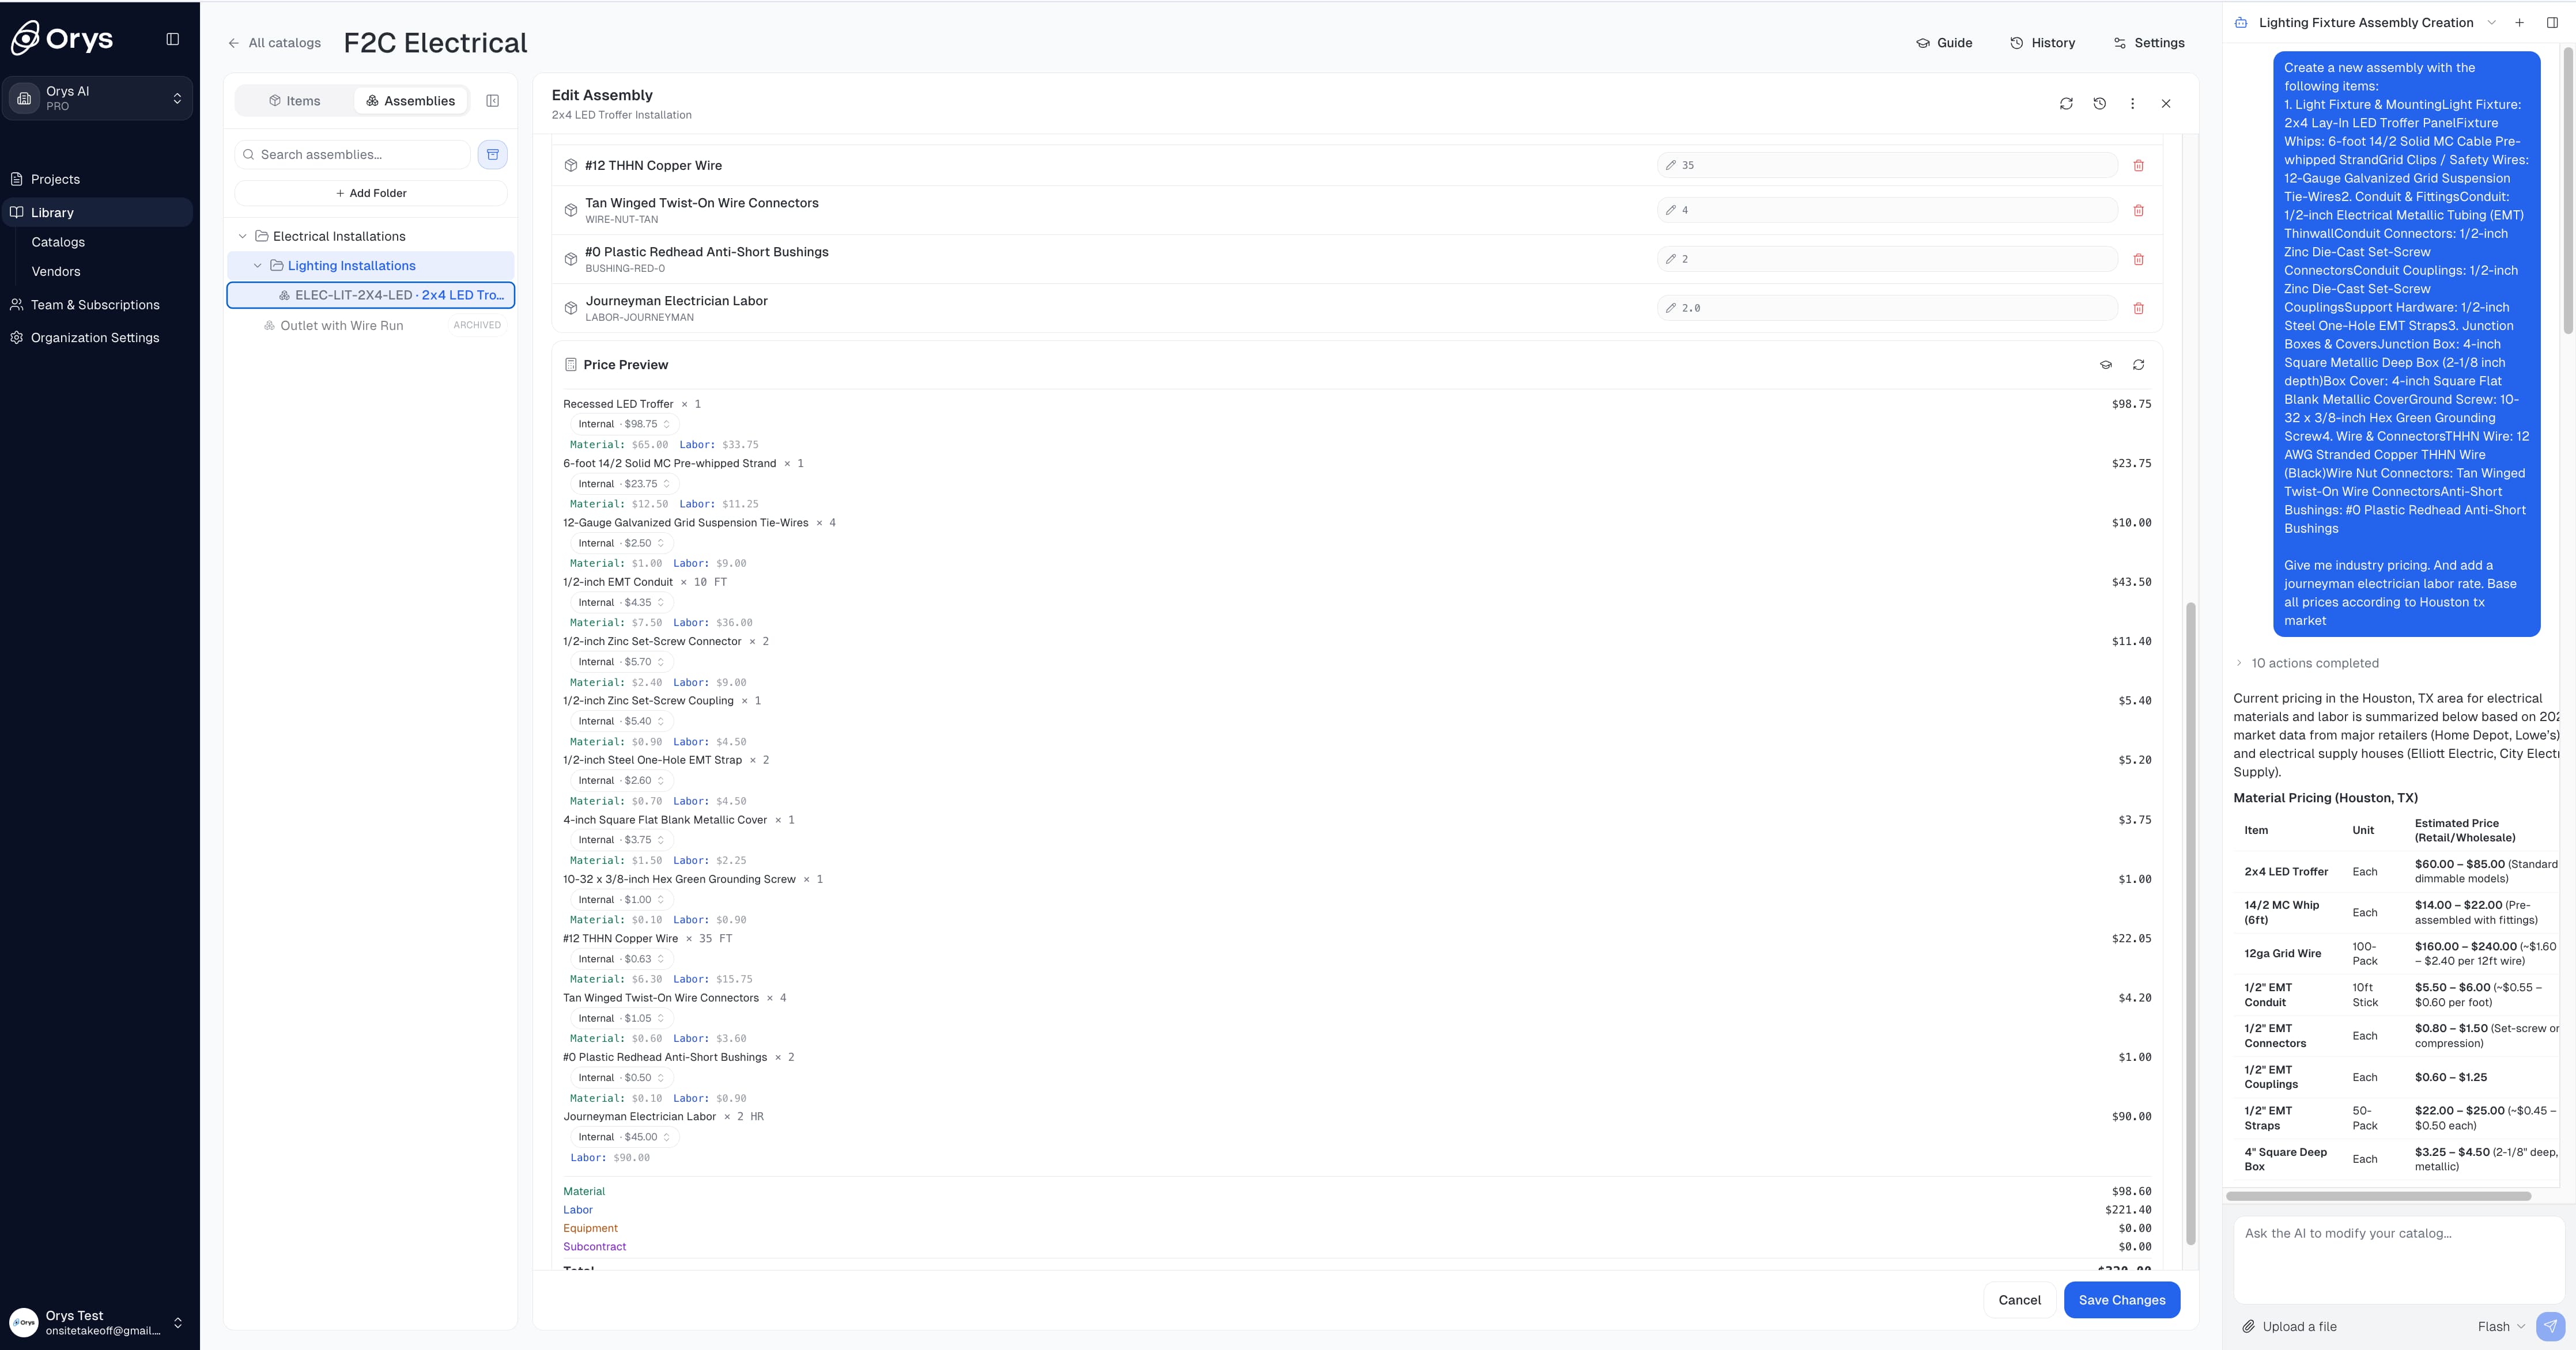
Task: Click the Search assemblies field
Action: click(x=353, y=155)
